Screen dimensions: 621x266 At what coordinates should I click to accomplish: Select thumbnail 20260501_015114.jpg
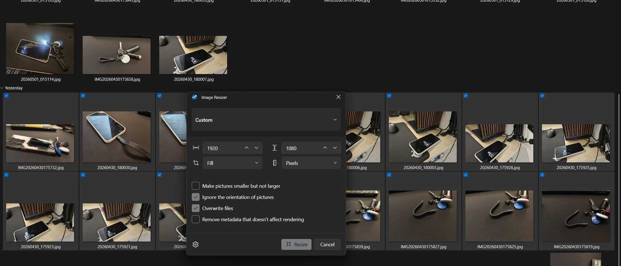[x=40, y=49]
